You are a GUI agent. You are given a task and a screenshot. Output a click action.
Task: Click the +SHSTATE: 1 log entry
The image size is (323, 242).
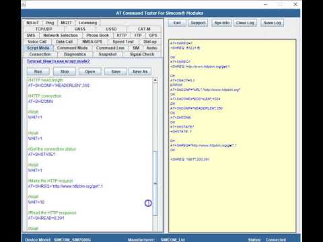coord(181,132)
